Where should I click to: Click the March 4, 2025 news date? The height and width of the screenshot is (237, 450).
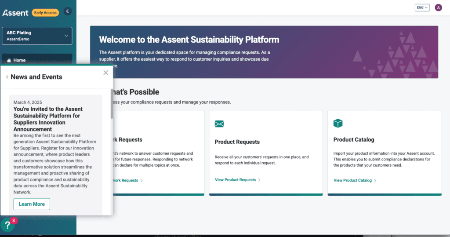28,102
